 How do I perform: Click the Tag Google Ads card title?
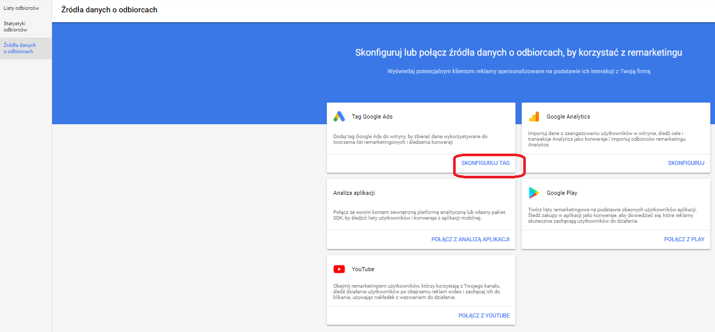372,117
